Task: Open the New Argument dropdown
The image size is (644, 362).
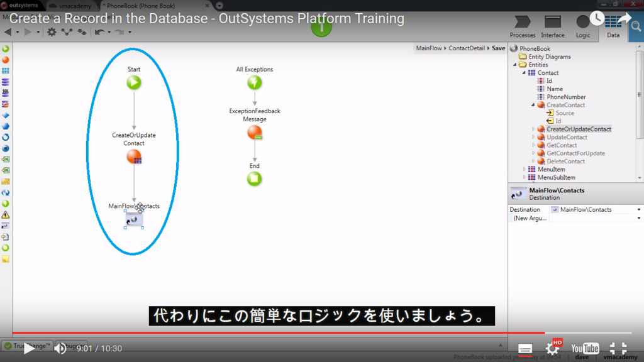Action: point(639,218)
